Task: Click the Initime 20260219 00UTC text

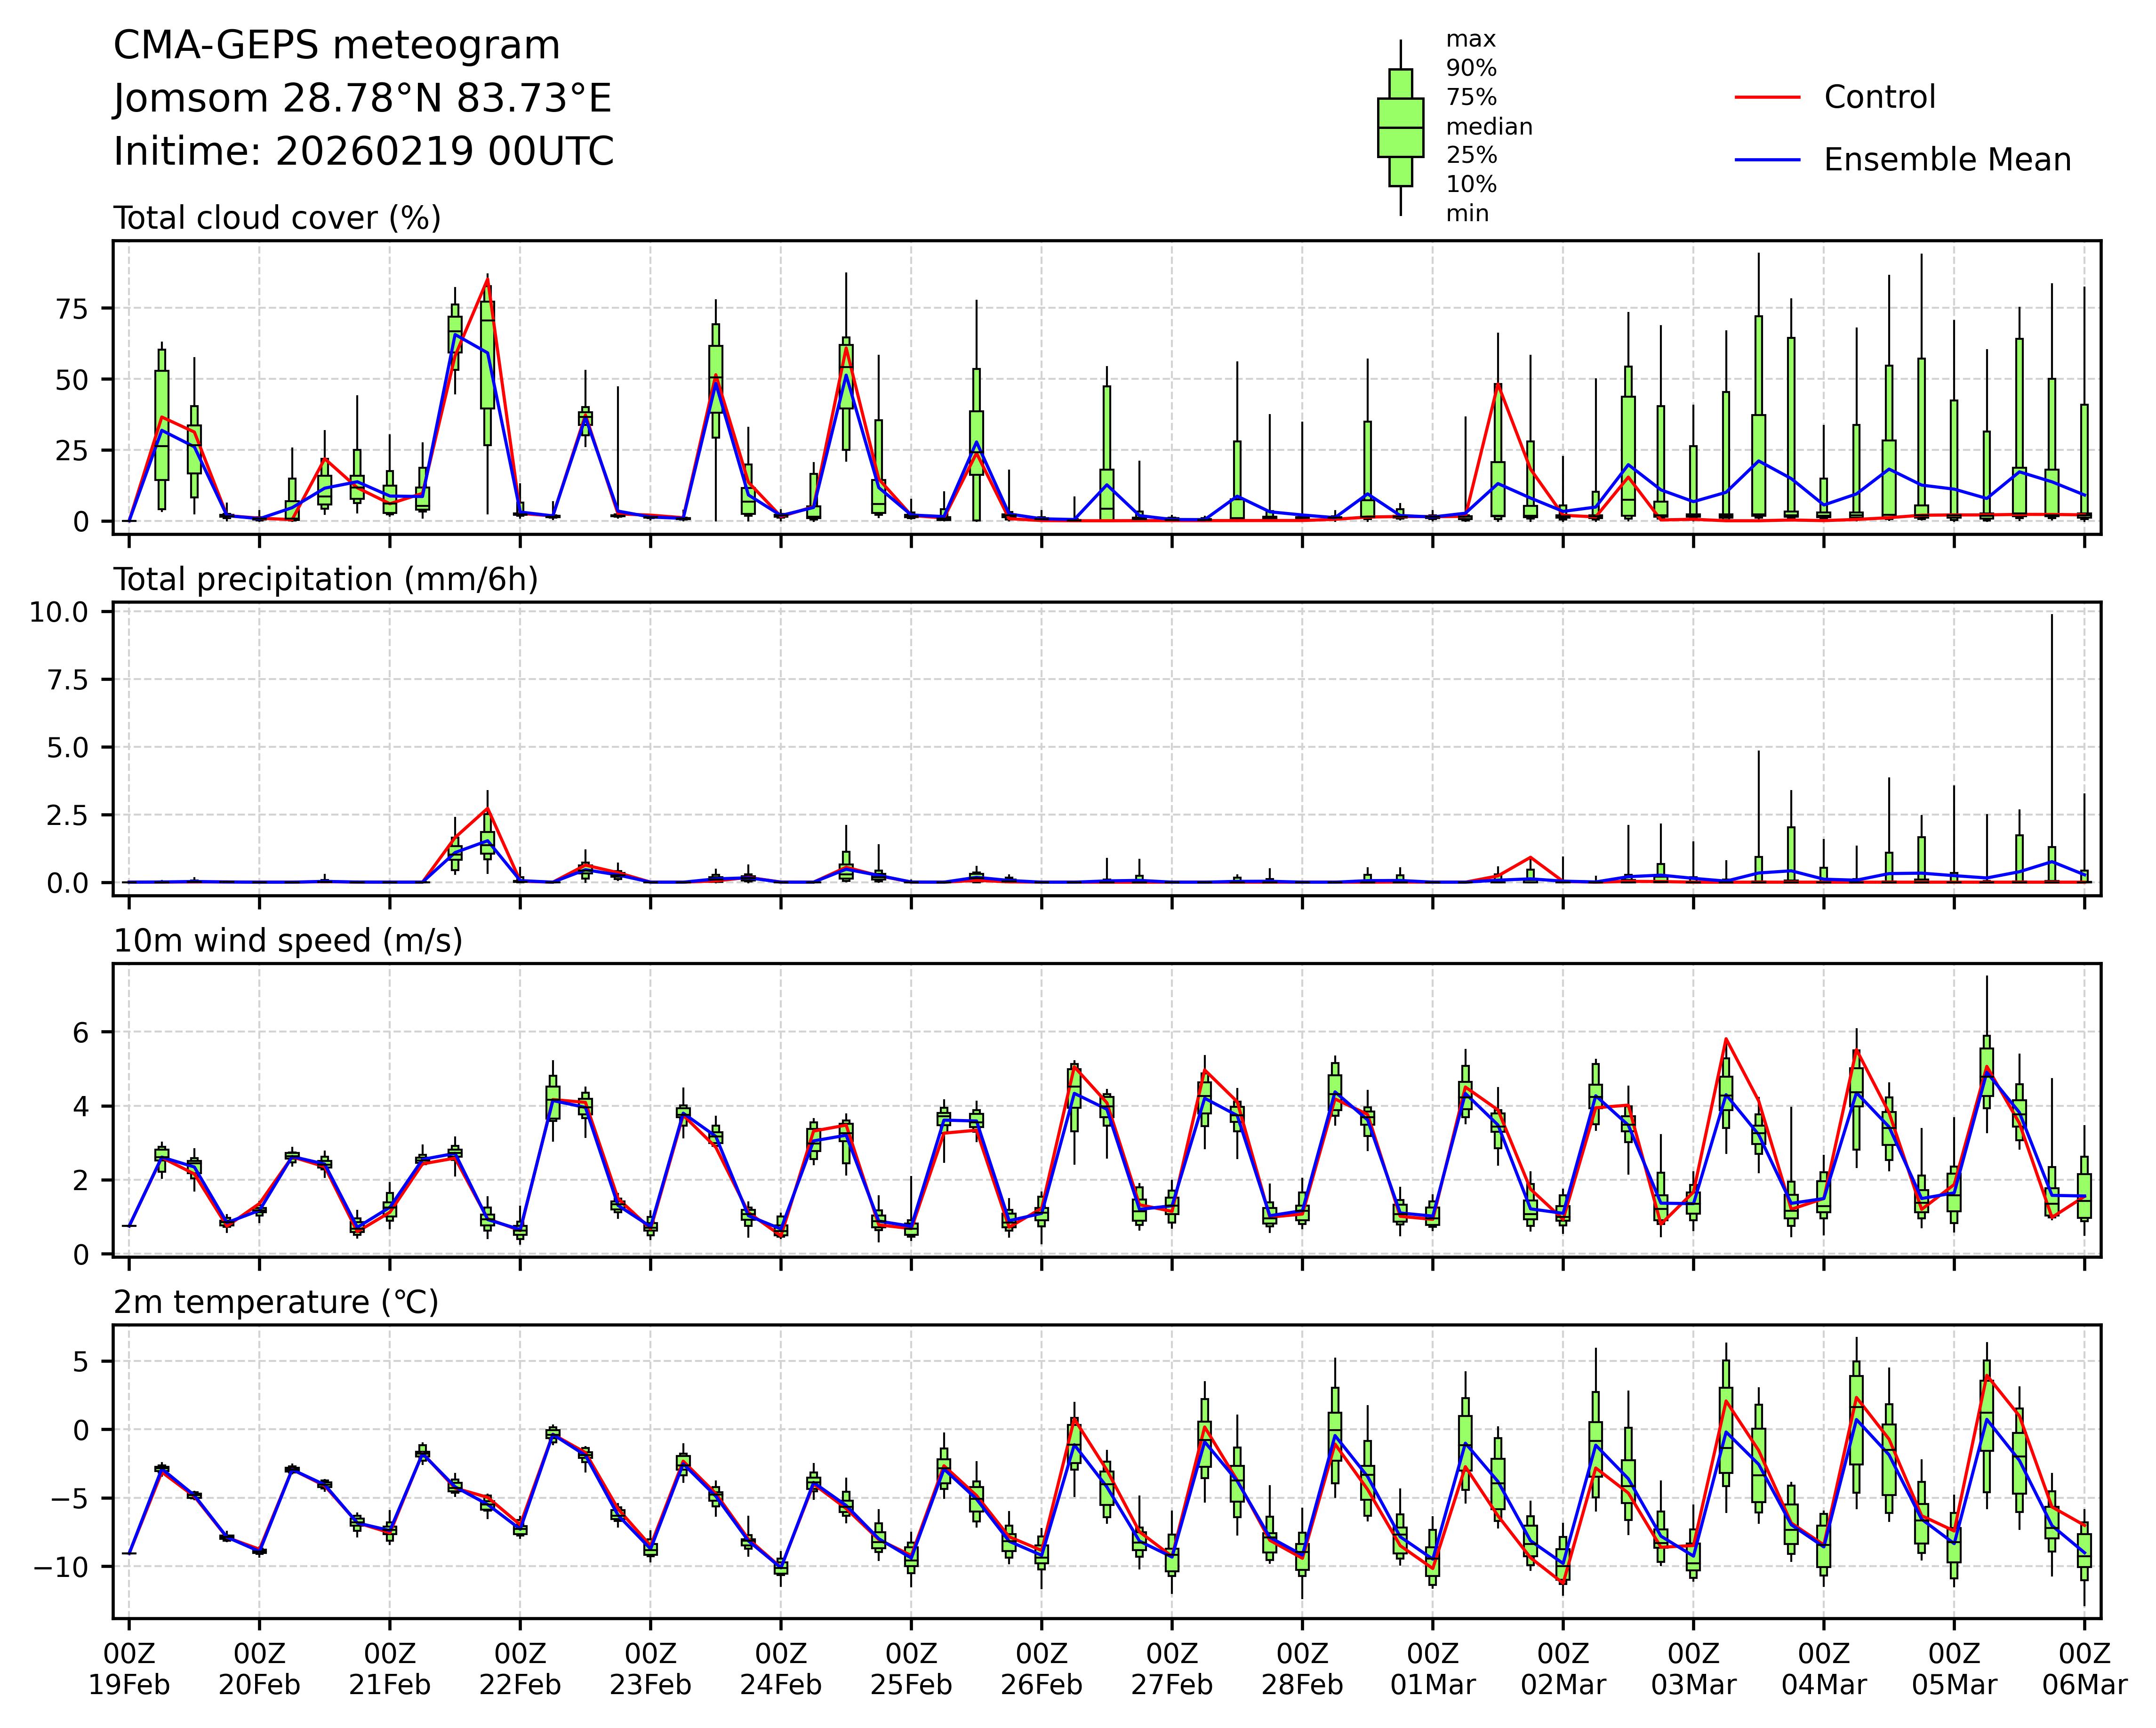Action: [363, 152]
